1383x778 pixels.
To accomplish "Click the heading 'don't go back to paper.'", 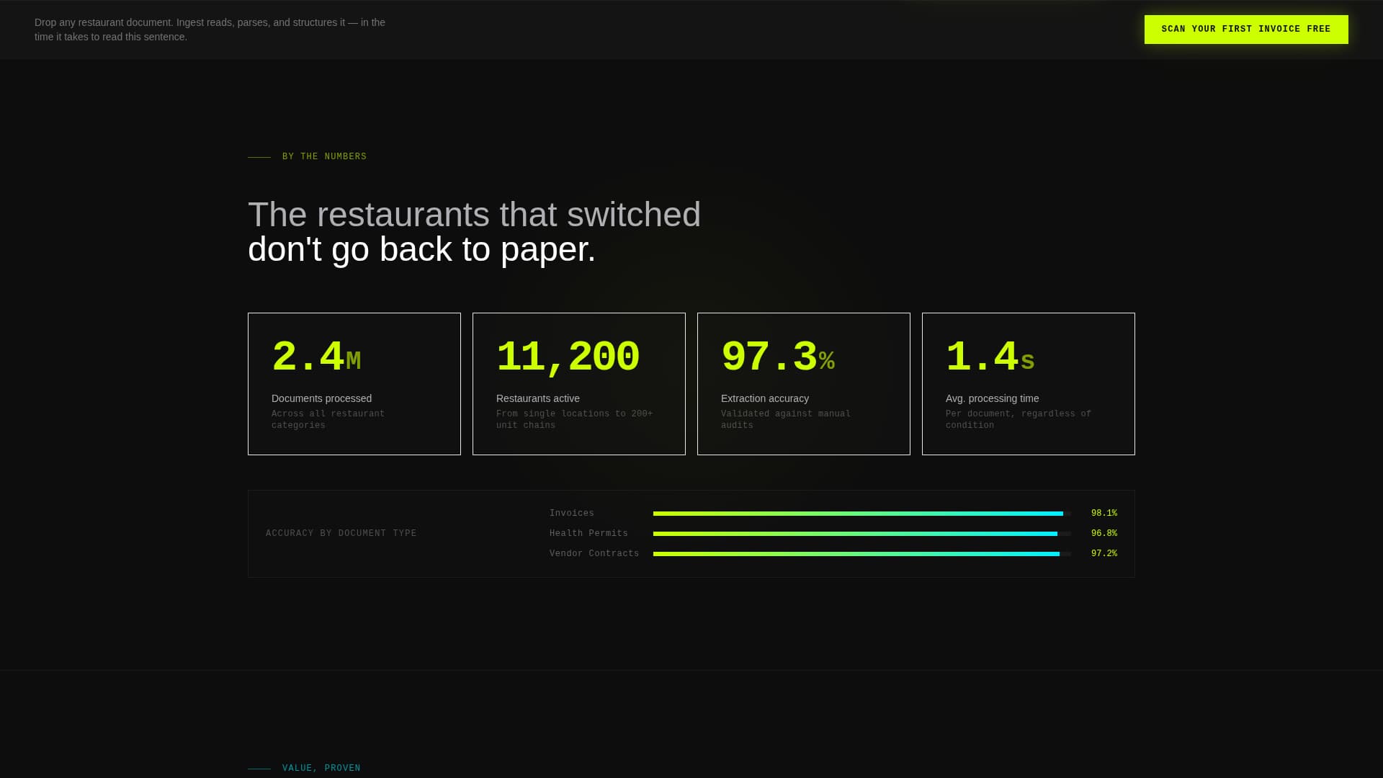I will (x=421, y=249).
